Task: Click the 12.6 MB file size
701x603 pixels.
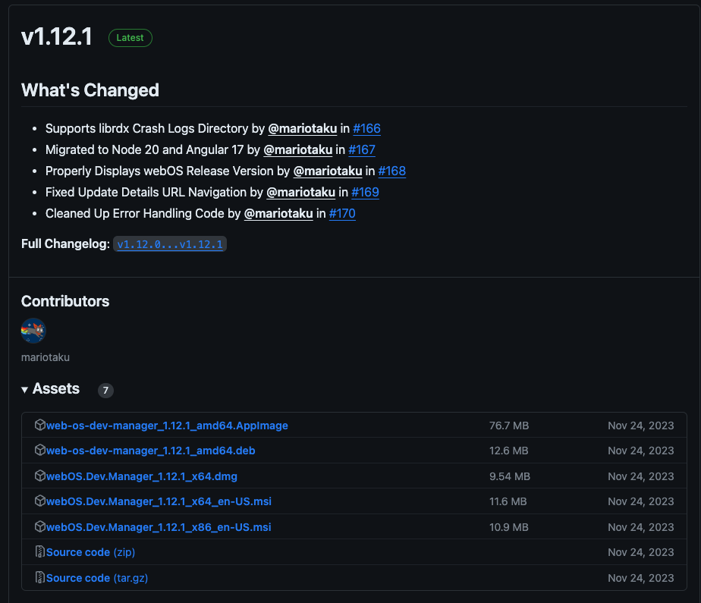Action: pos(509,451)
